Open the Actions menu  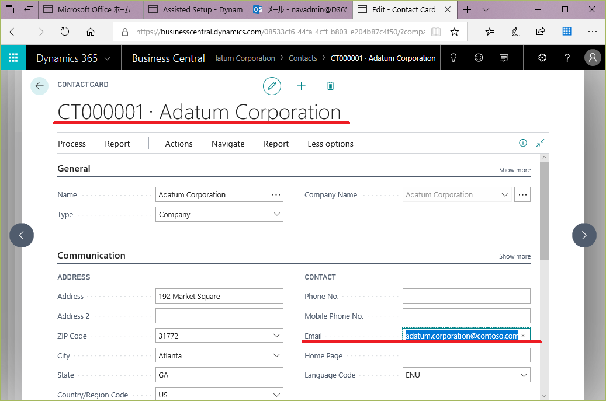(179, 144)
